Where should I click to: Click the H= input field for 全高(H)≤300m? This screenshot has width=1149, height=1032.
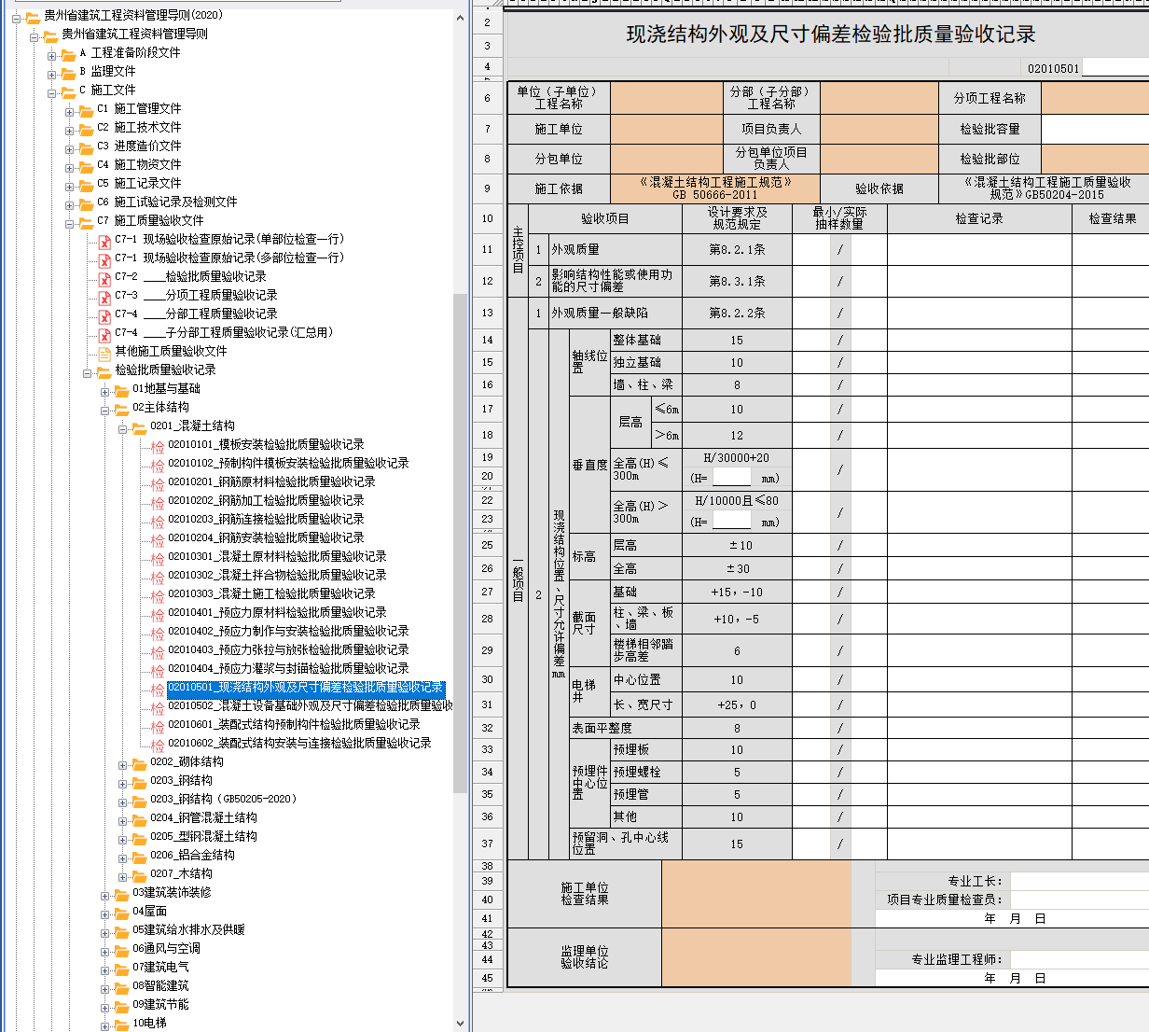click(731, 478)
